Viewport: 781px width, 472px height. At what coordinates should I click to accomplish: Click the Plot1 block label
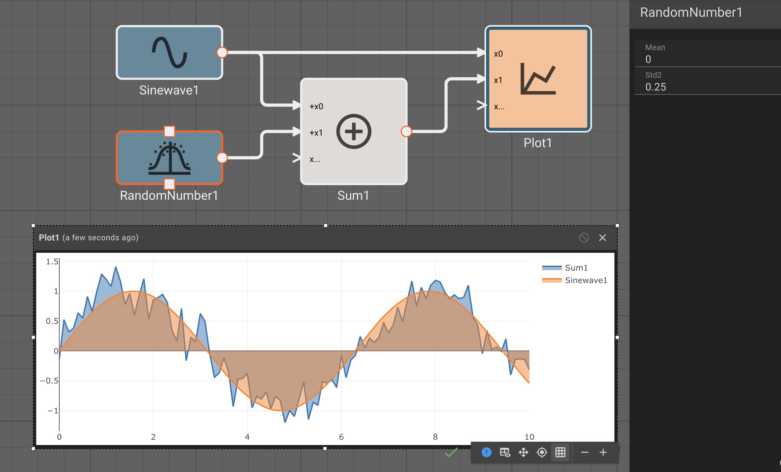pyautogui.click(x=538, y=143)
